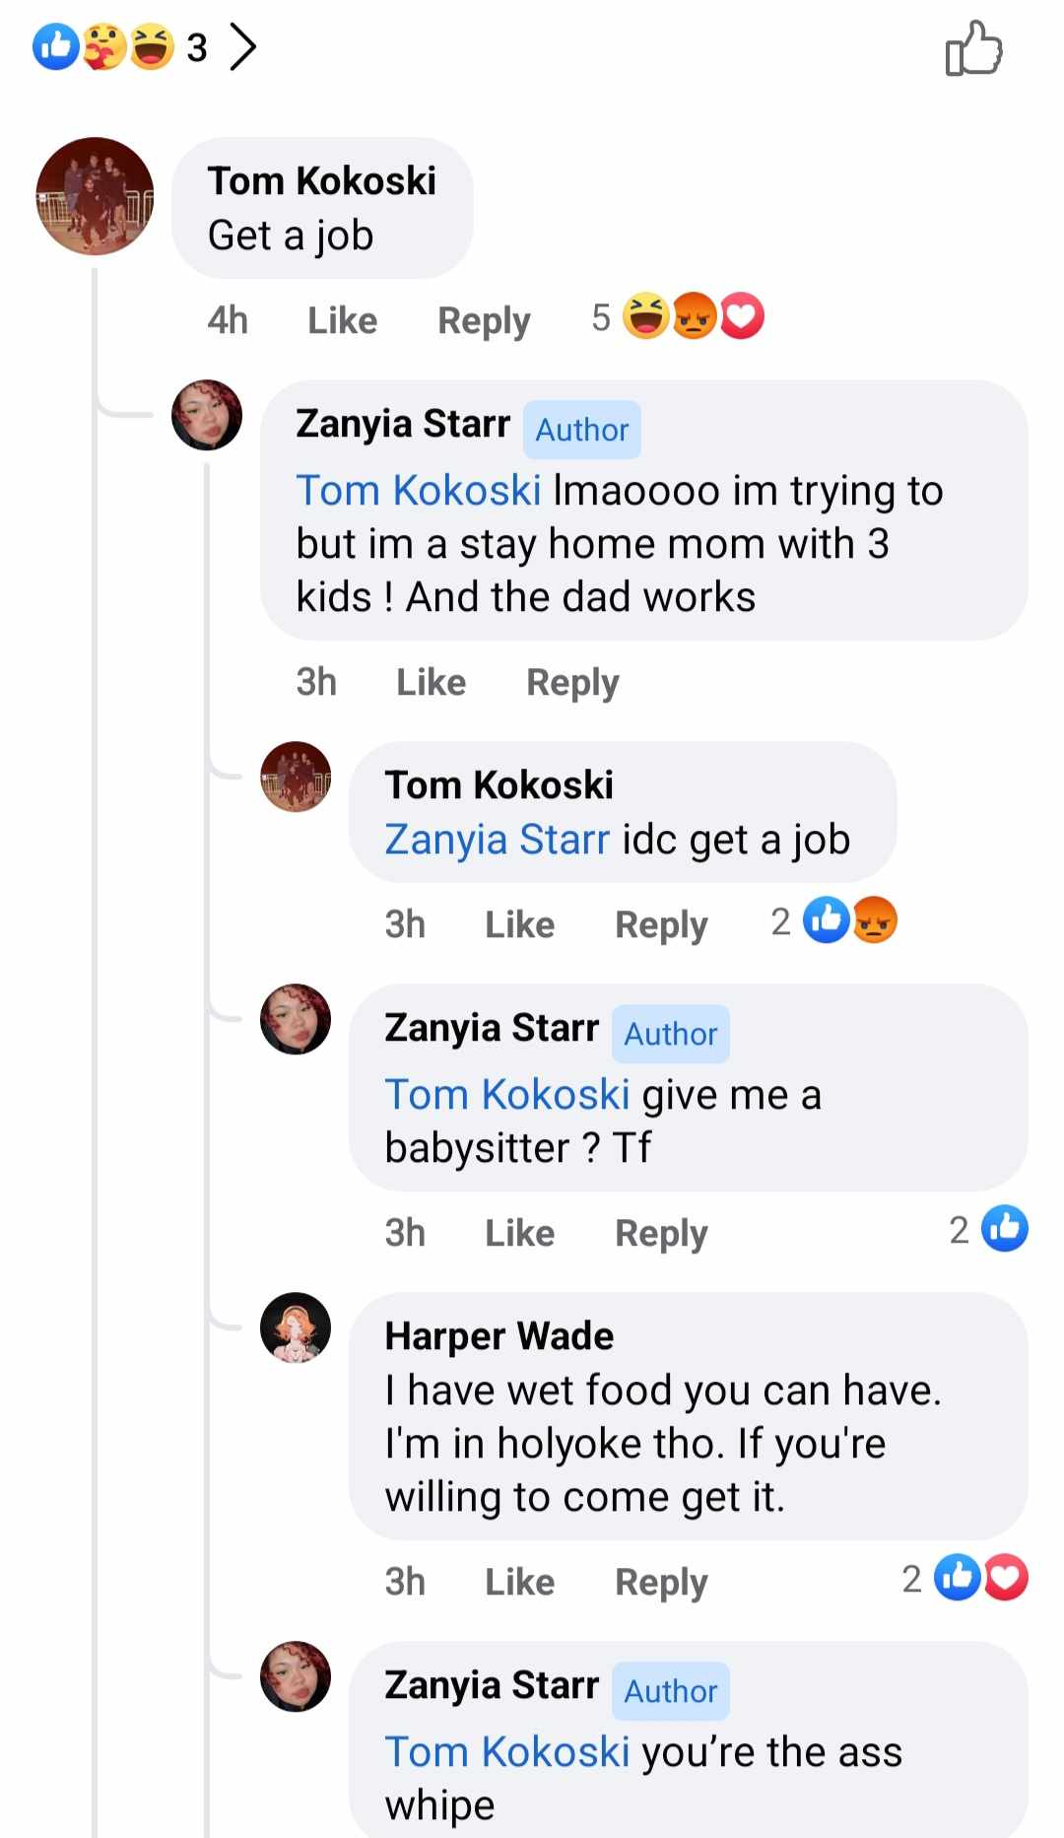1064x1838 pixels.
Task: Open Tom Kokoski mention in the "lmaoooo" reply
Action: [x=419, y=491]
